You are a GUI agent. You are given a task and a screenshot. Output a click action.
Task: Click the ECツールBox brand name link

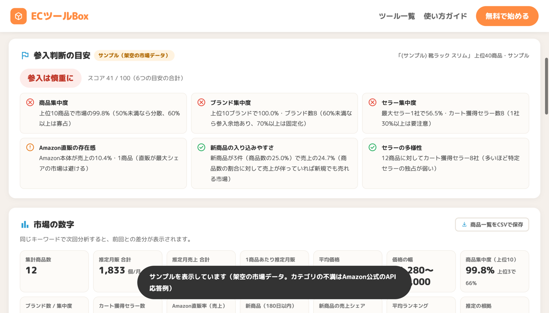[60, 16]
